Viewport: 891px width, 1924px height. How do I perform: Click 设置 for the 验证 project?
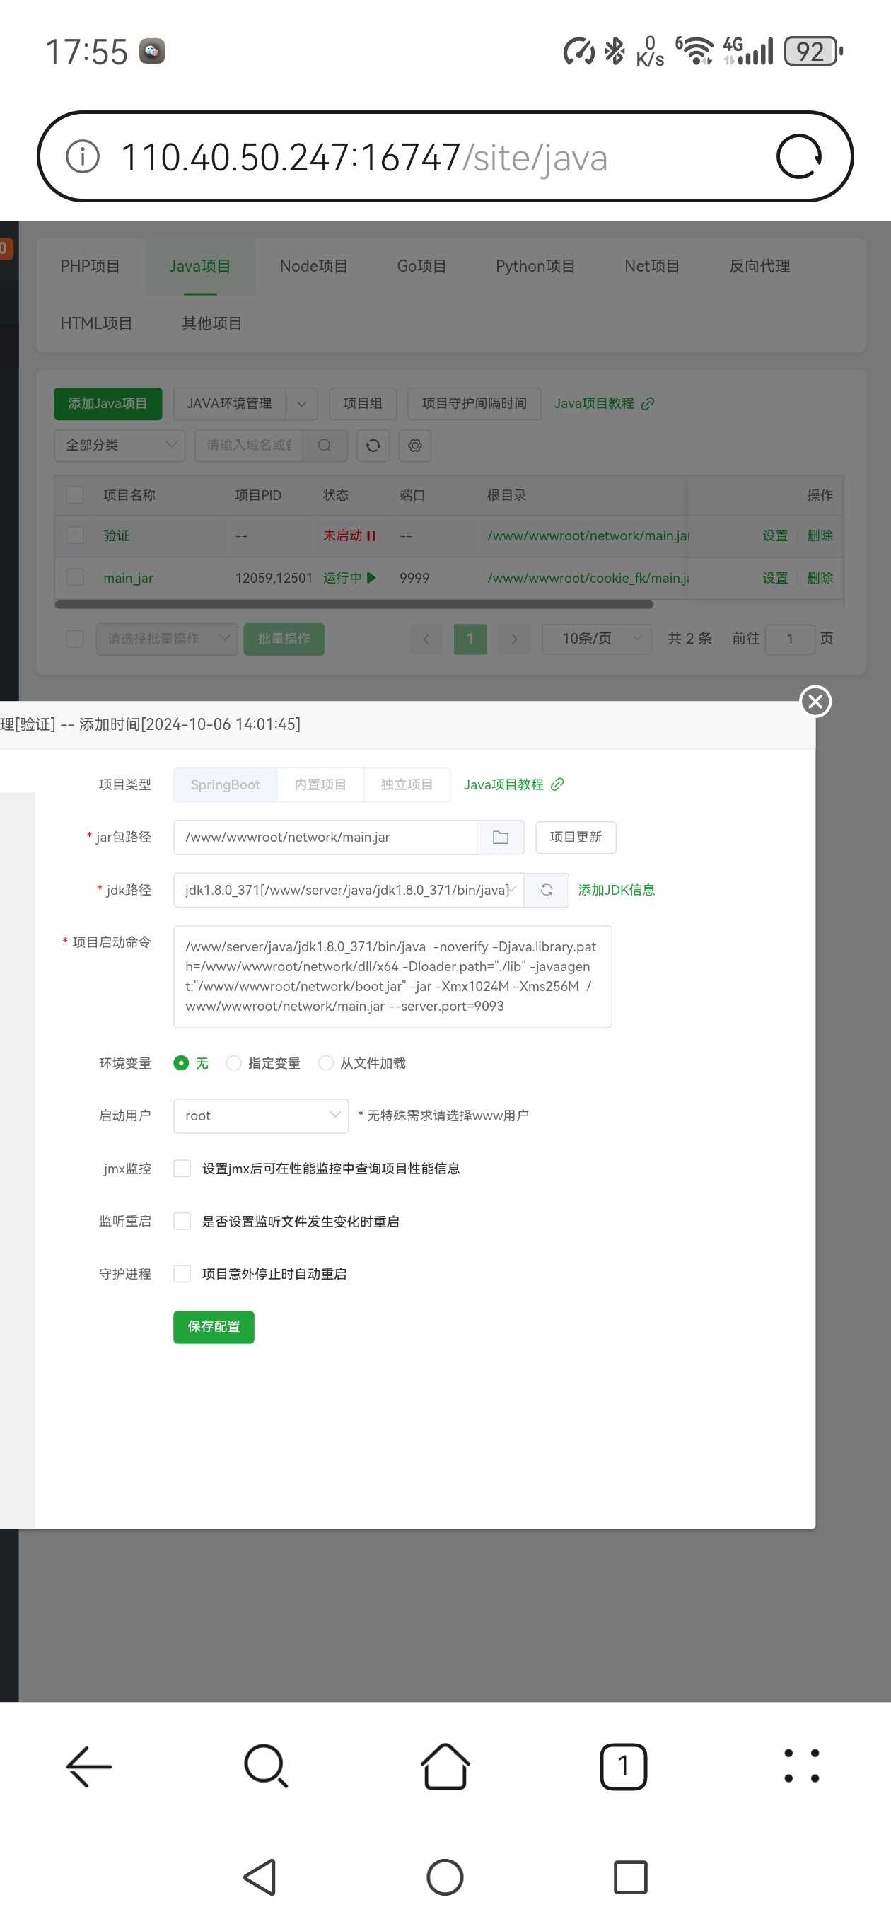(x=775, y=536)
